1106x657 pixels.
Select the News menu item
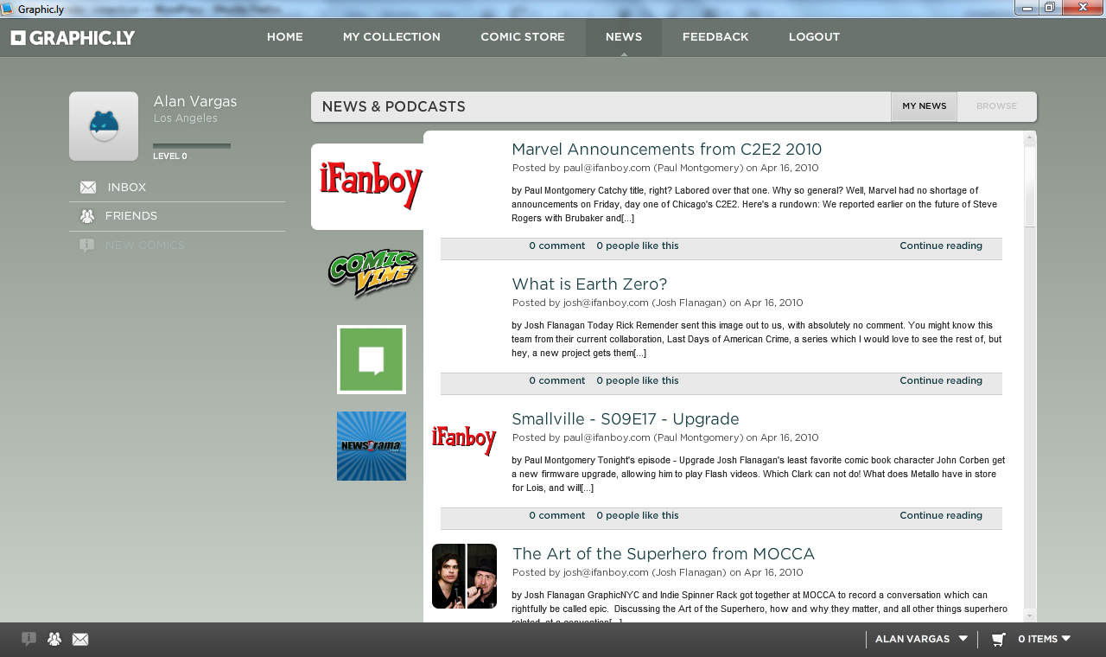coord(624,37)
